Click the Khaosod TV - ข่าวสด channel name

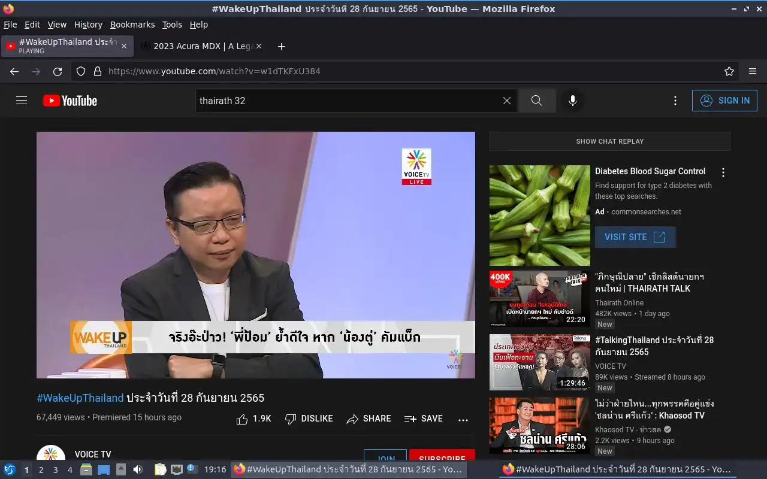tap(627, 430)
